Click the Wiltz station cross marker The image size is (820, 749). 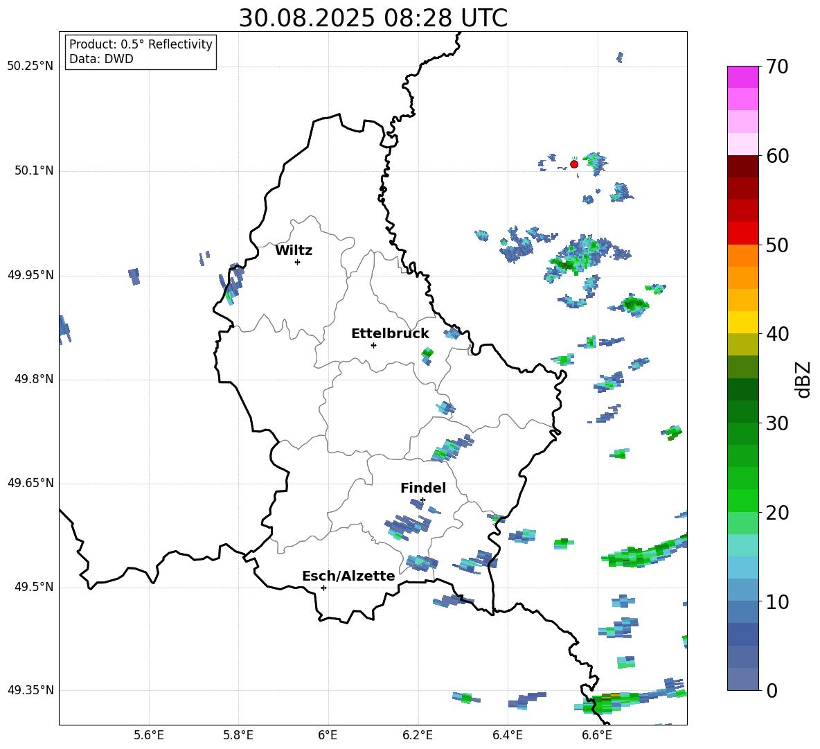tap(298, 262)
